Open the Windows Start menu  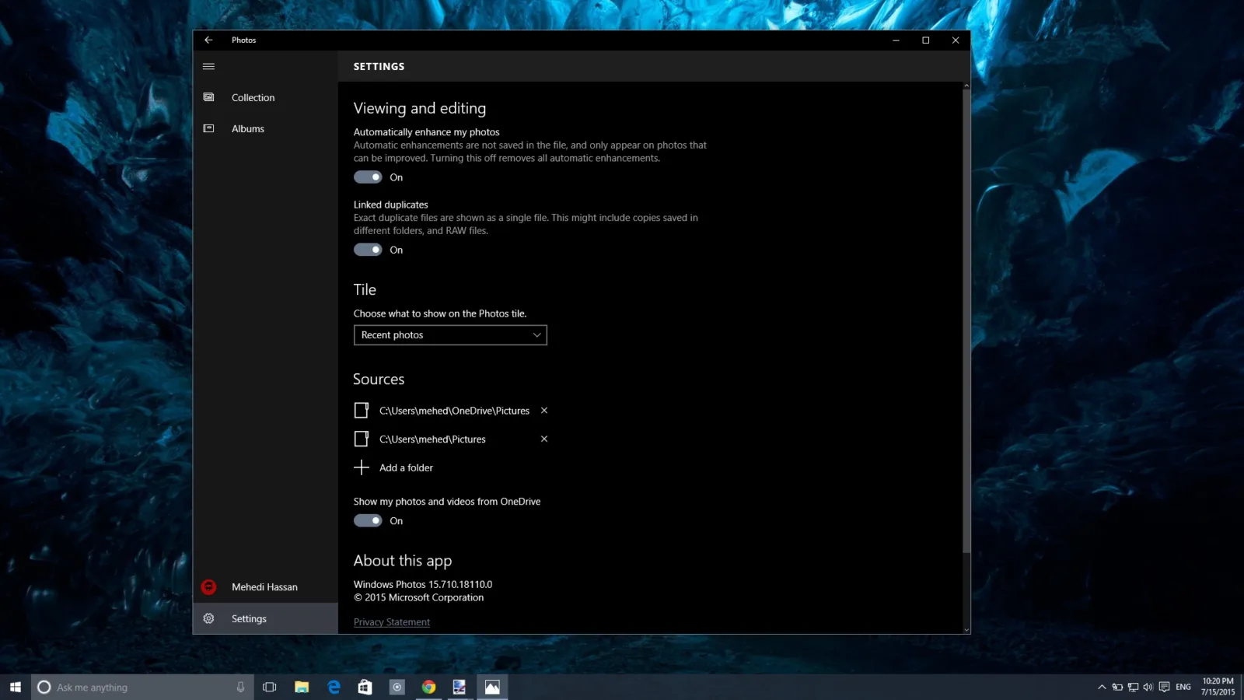16,687
